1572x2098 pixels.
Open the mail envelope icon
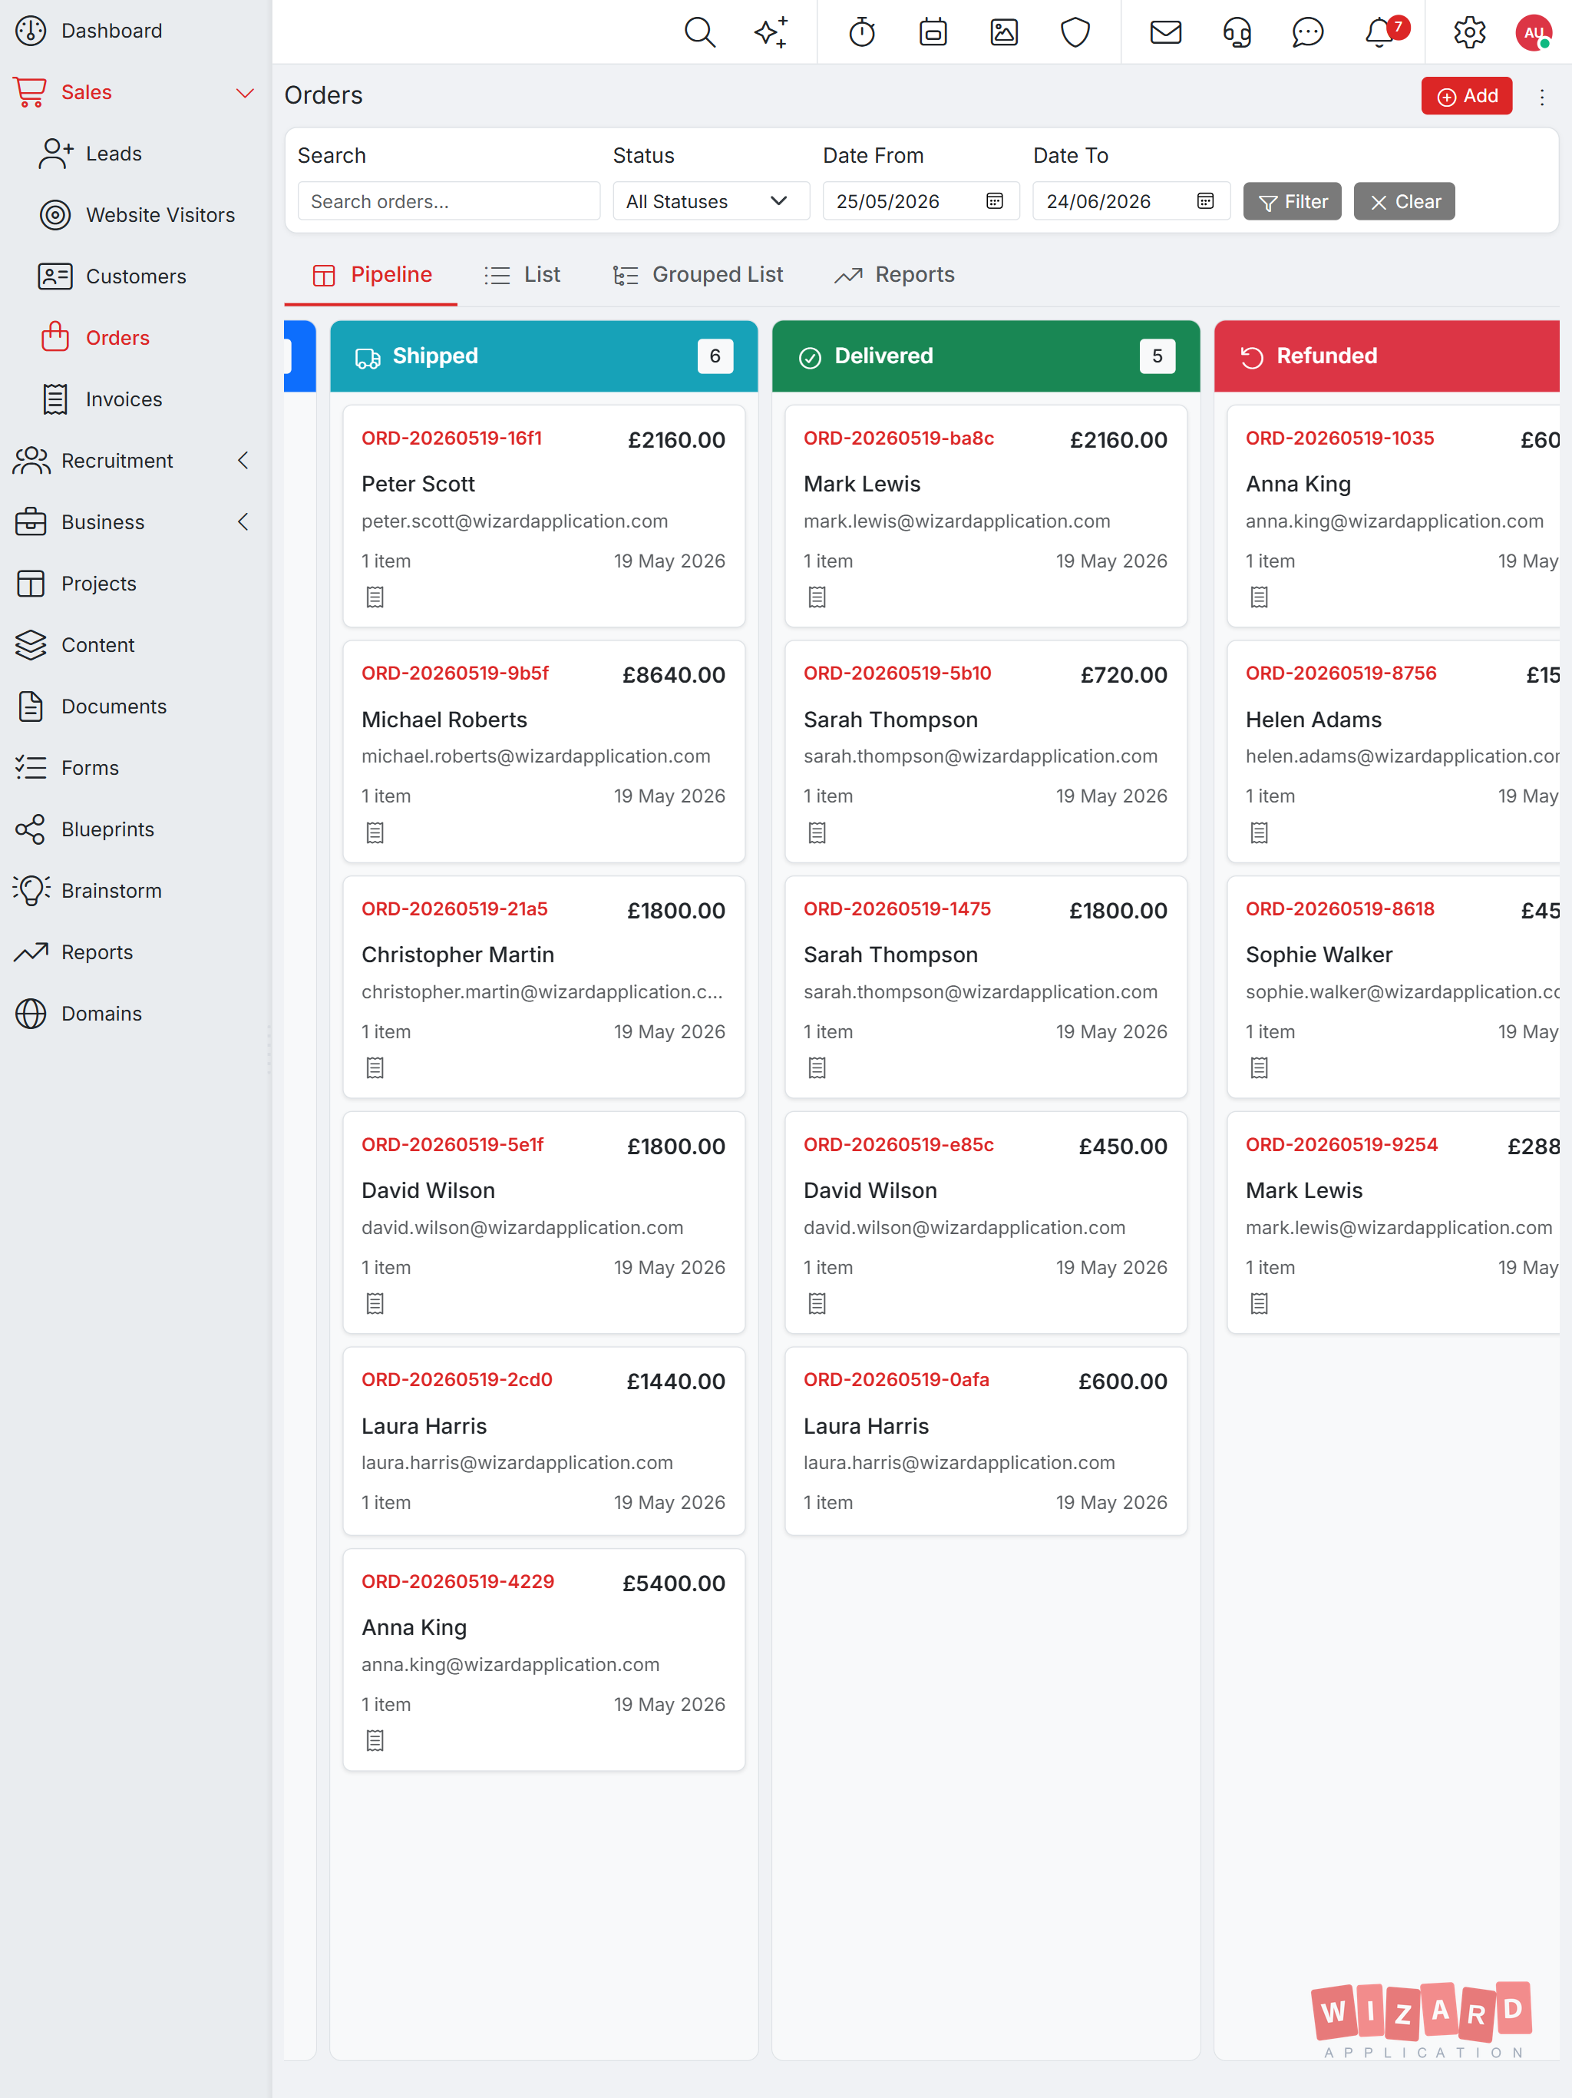1165,32
